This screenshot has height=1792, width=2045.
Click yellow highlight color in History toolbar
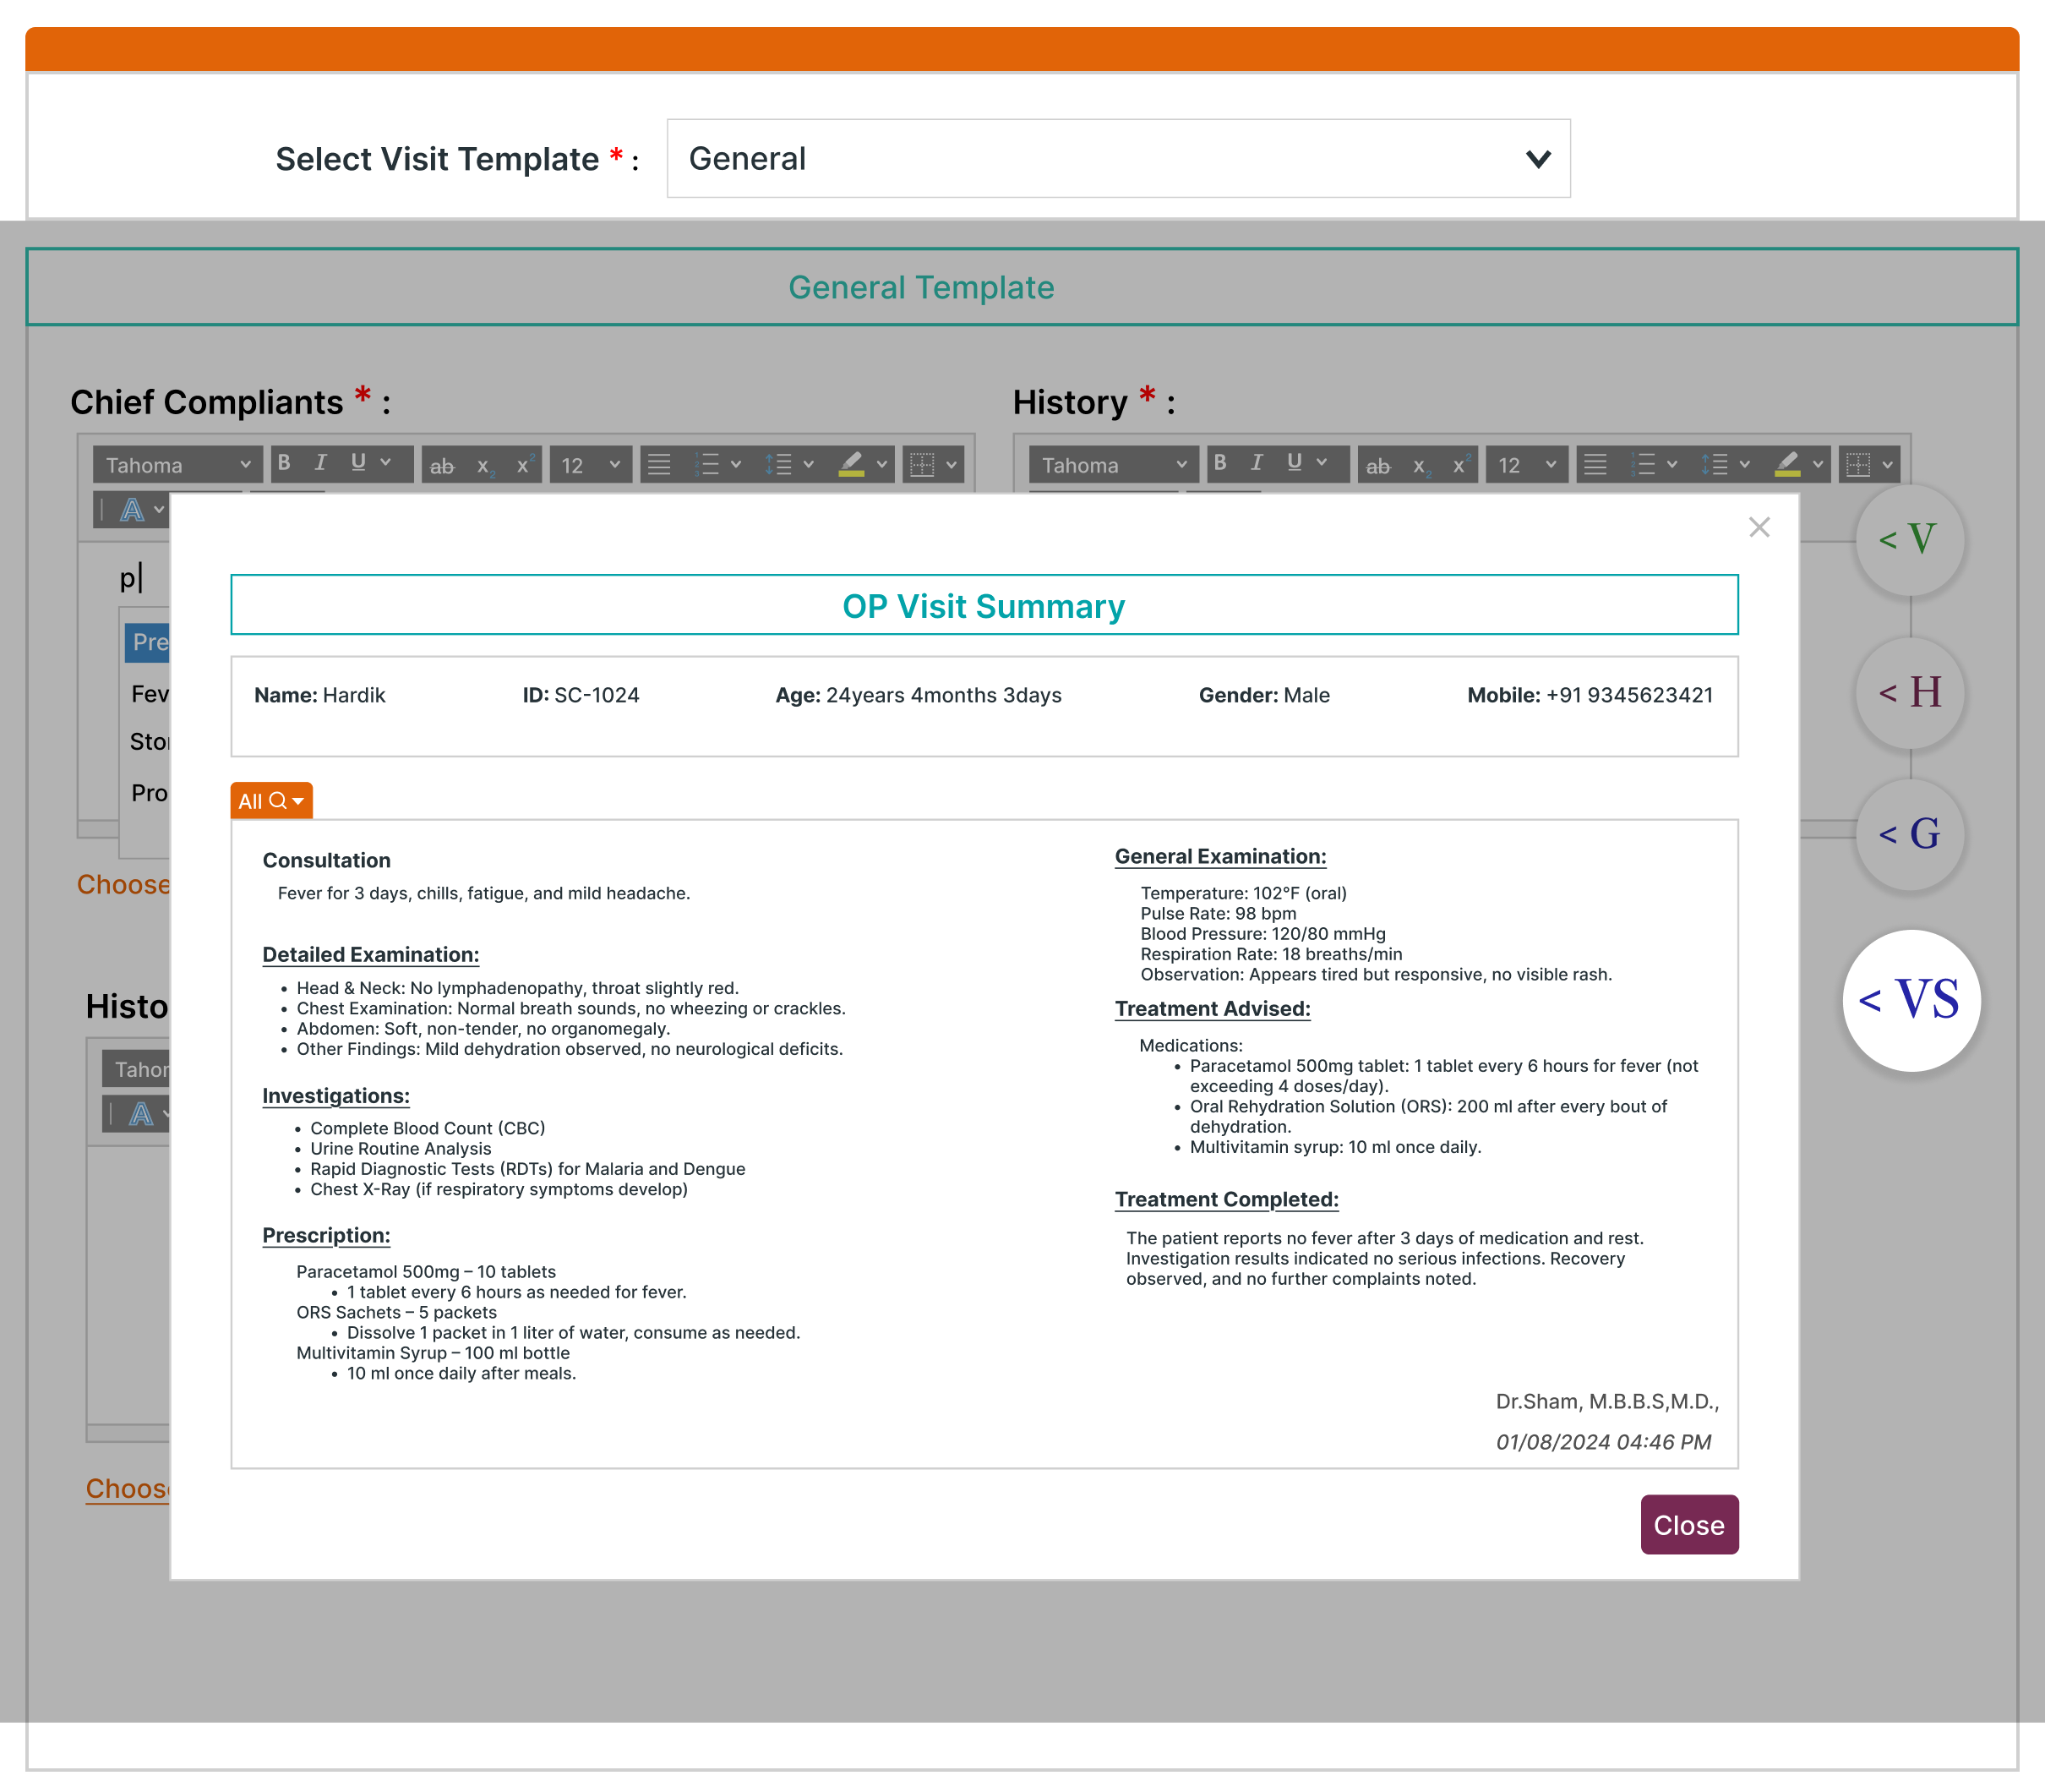(1787, 465)
